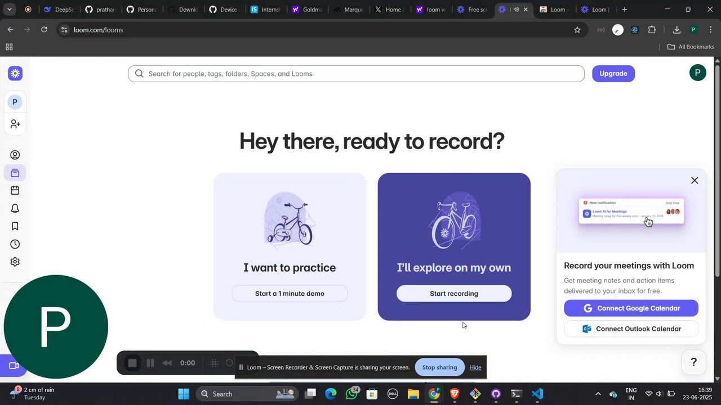721x405 pixels.
Task: Switch to the Internshala tab
Action: click(265, 10)
